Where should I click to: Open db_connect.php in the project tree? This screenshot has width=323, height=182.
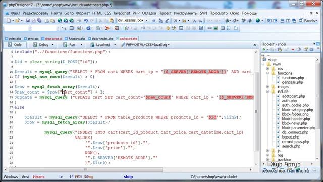point(295,132)
